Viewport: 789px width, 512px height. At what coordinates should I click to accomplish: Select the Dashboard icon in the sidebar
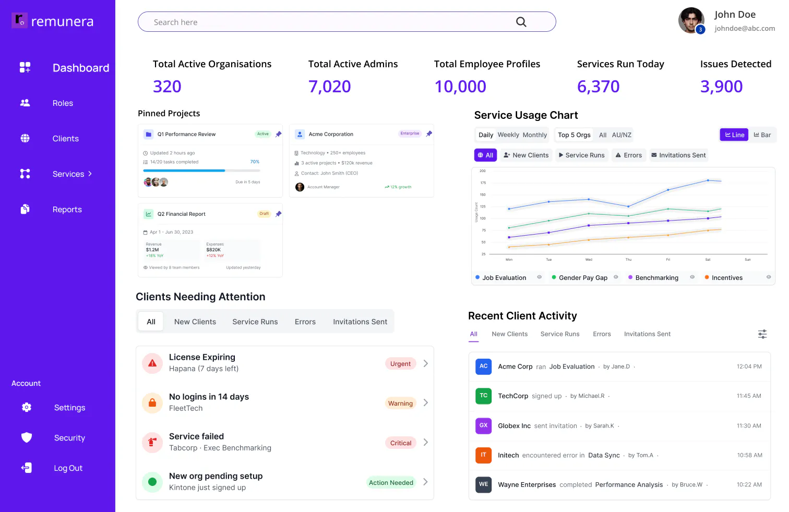point(25,67)
